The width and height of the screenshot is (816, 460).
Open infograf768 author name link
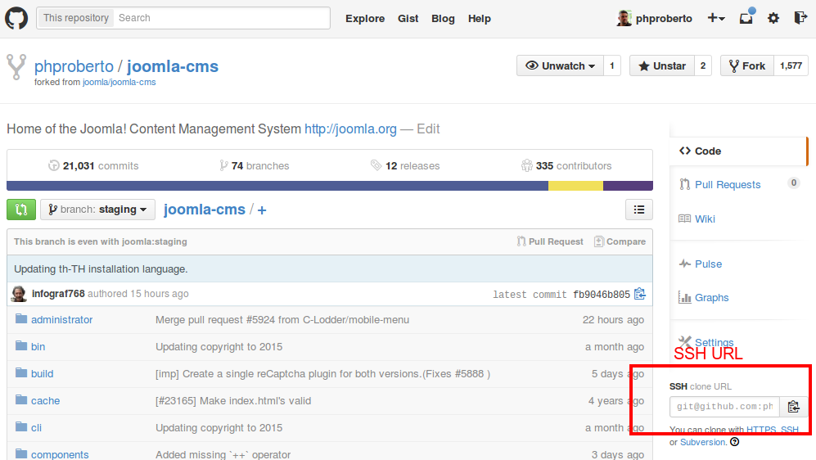tap(58, 294)
